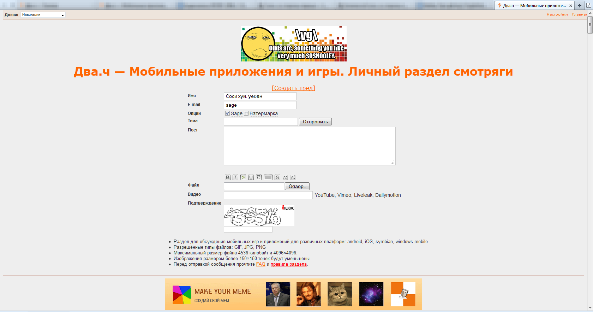Focus the captcha answer input field
The image size is (593, 312).
pos(248,229)
